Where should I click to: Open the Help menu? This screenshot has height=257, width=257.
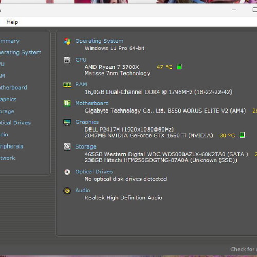(12, 22)
